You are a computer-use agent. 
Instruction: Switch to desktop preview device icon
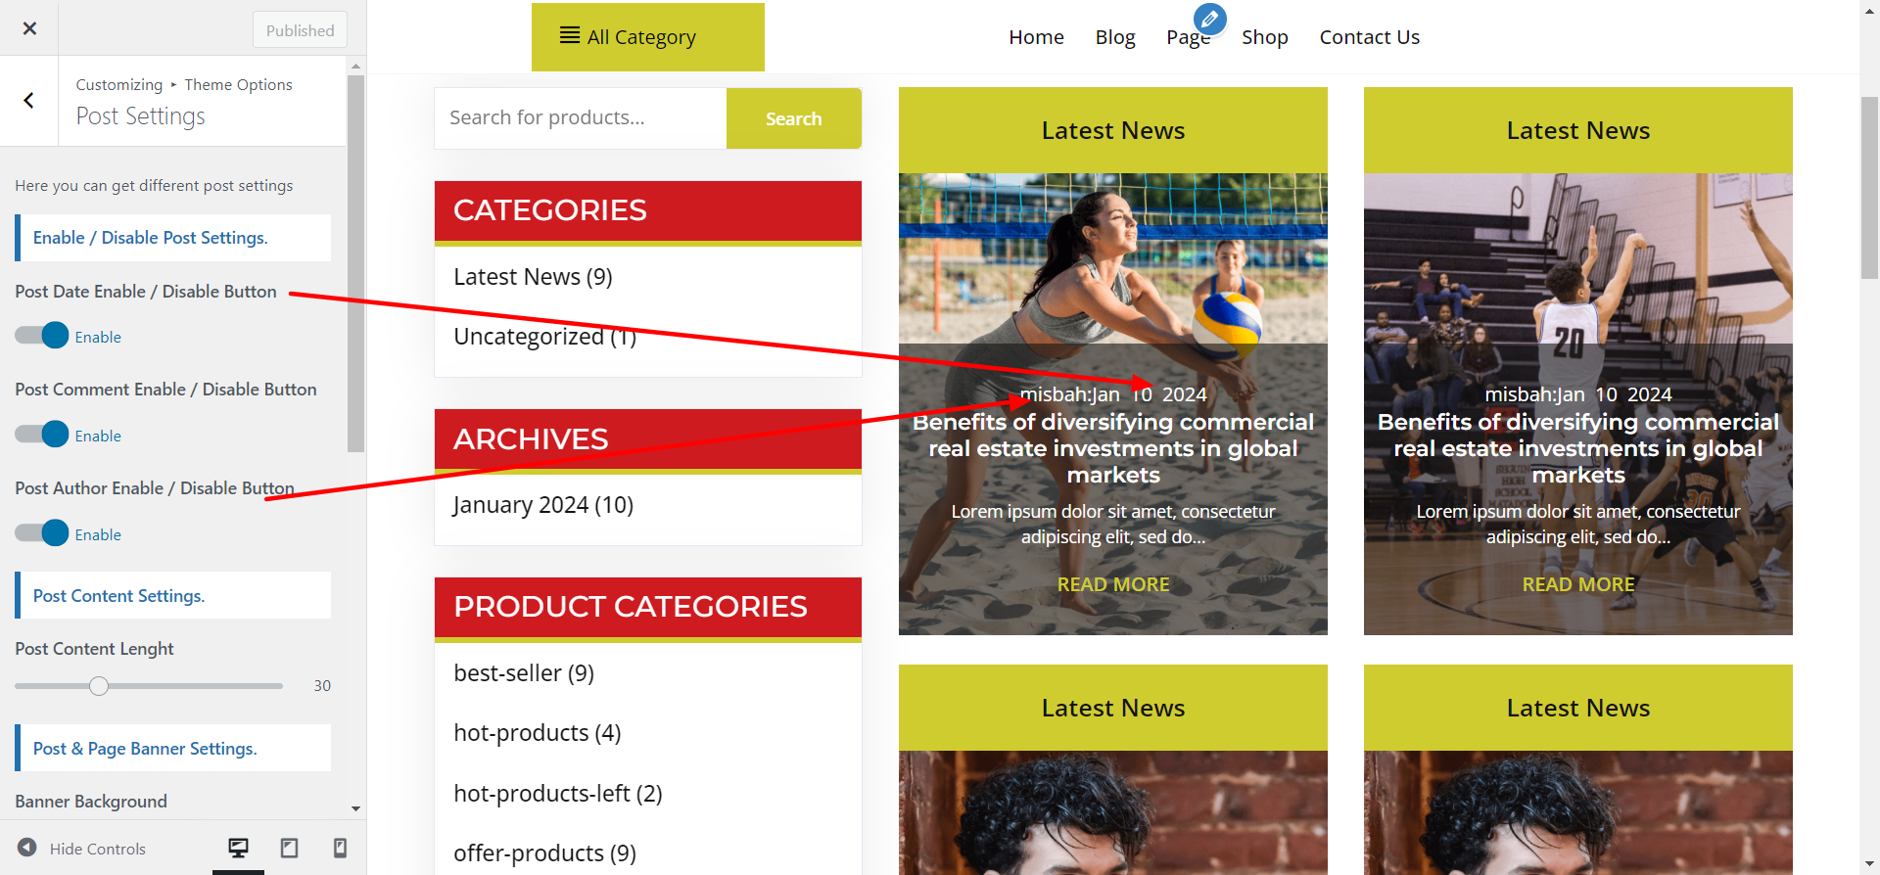238,848
